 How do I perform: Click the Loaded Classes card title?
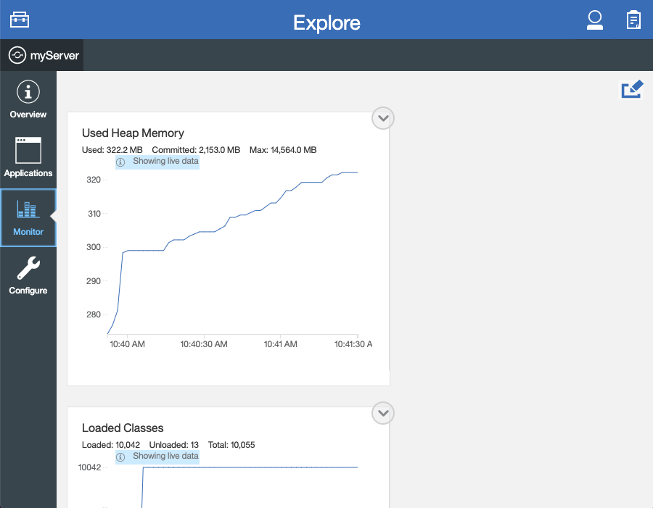point(122,428)
